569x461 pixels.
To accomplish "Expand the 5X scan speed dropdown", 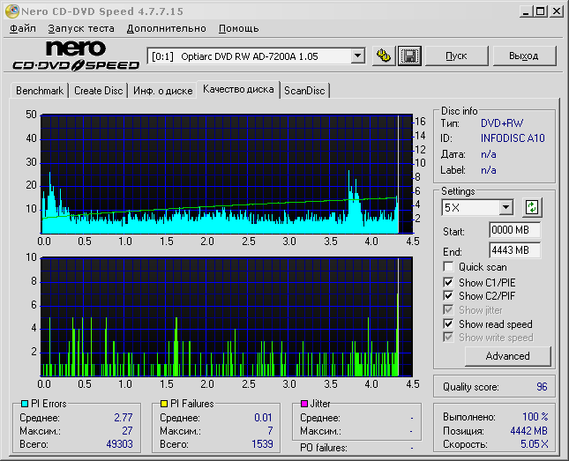I will (505, 208).
